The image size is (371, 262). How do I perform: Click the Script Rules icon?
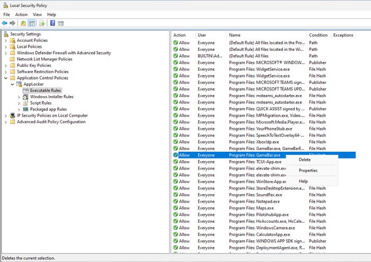pos(25,103)
